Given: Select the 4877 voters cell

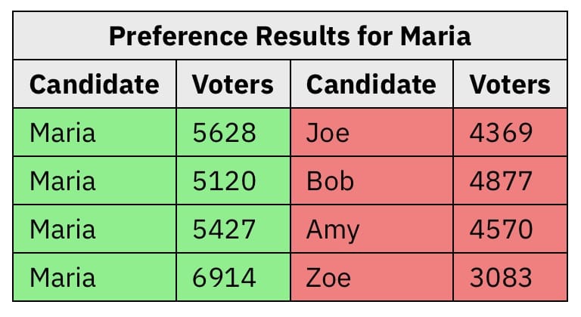Looking at the screenshot, I should click(509, 181).
